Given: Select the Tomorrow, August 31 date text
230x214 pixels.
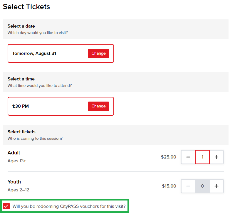Looking at the screenshot, I should pyautogui.click(x=34, y=53).
